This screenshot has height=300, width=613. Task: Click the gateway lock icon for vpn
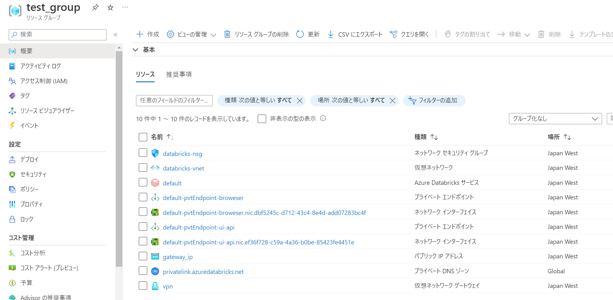(155, 286)
